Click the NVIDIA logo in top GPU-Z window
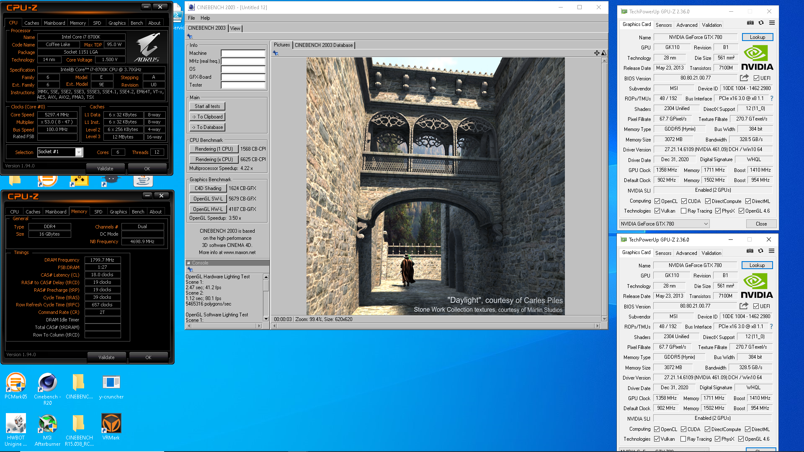Viewport: 804px width, 452px height. tap(757, 58)
